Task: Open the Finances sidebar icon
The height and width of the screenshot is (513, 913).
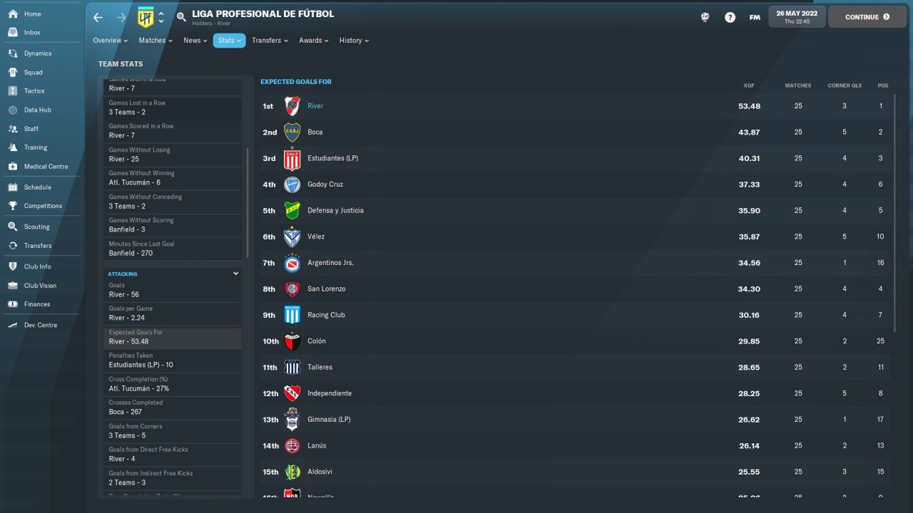Action: 13,304
